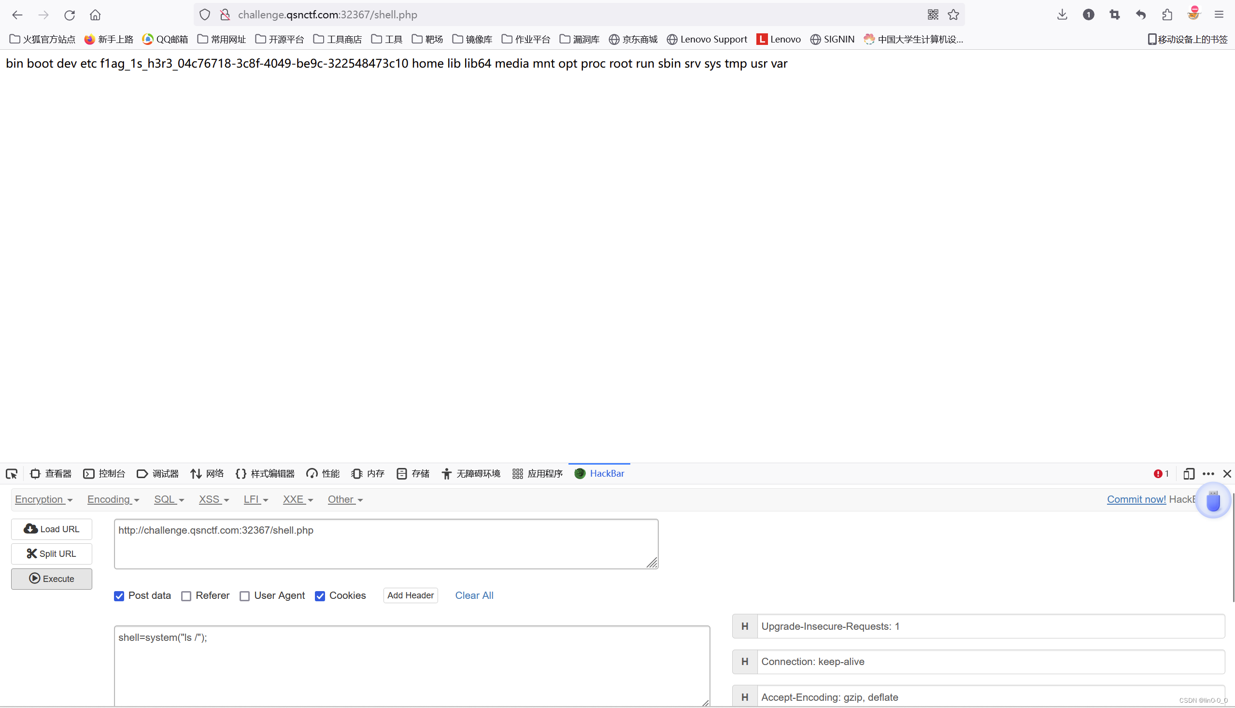Switch to the 网络 network tab
1235x708 pixels.
pyautogui.click(x=207, y=474)
